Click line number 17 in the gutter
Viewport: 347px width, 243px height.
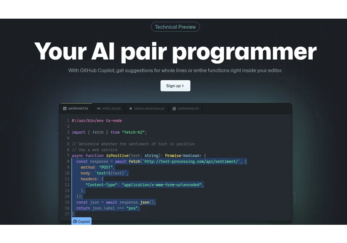67,214
